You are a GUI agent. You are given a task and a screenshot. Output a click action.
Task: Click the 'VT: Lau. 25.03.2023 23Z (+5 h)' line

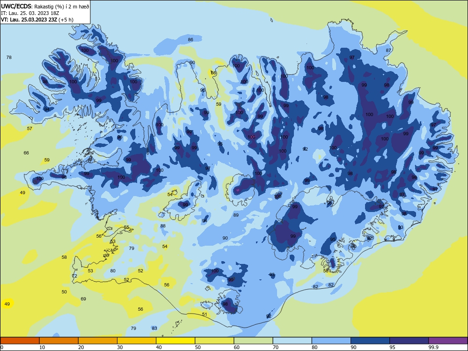[x=37, y=20]
